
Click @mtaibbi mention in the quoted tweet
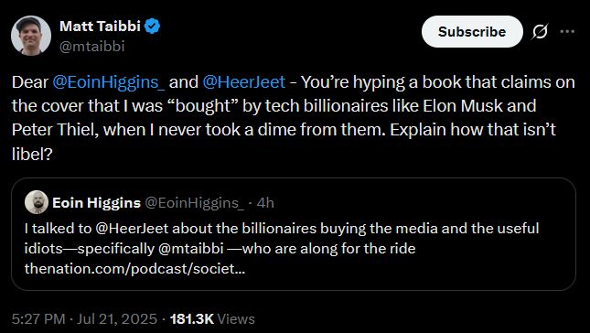(191, 249)
